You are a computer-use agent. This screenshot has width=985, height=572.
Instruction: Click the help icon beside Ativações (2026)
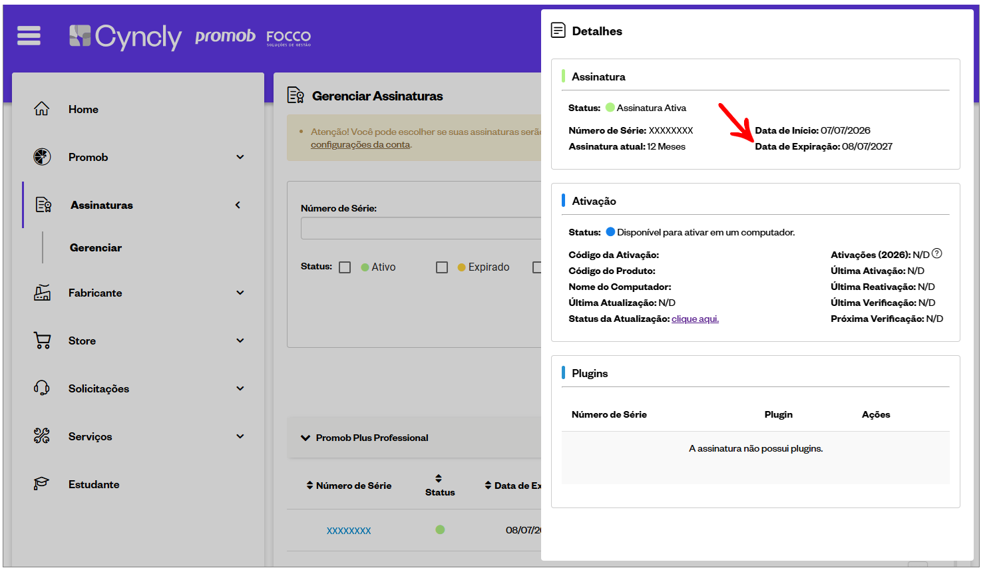tap(937, 253)
